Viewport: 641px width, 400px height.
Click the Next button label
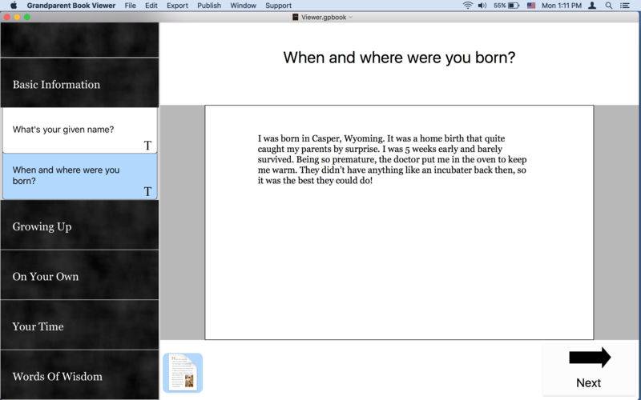588,383
